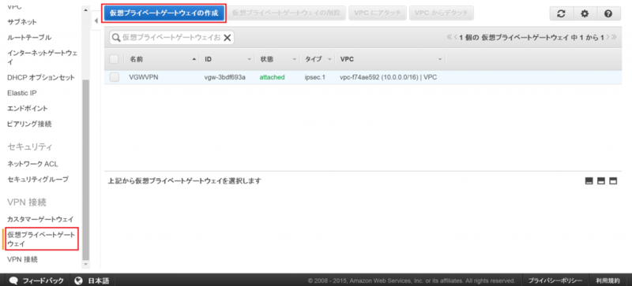This screenshot has width=632, height=286.
Task: Click the vgw-3bdf693a ID cell
Action: [x=225, y=77]
